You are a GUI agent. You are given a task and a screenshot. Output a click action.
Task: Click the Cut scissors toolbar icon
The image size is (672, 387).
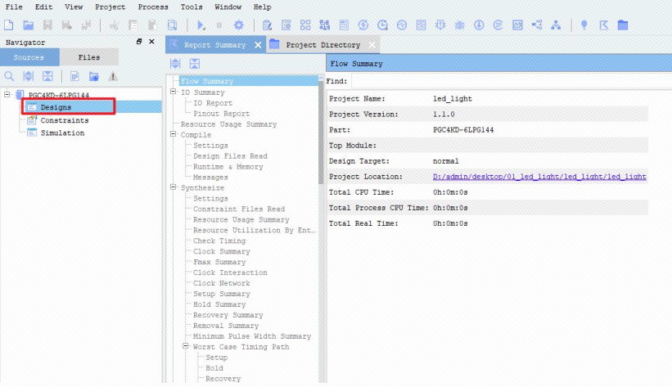(114, 25)
